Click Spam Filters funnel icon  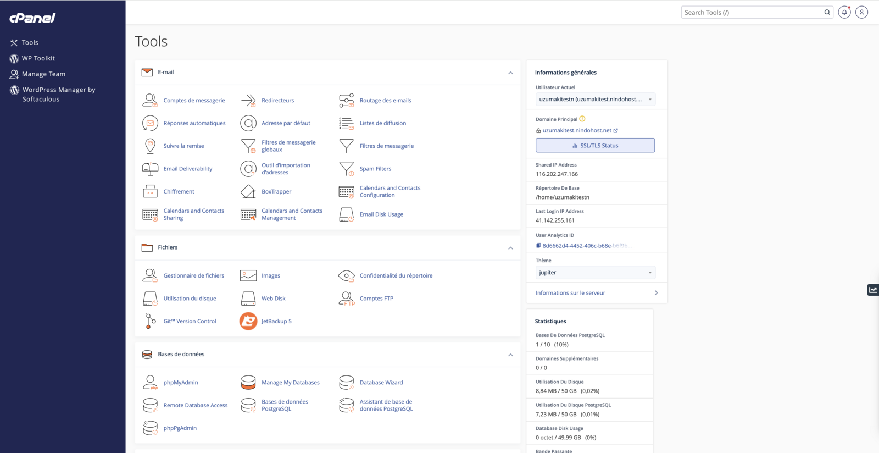[x=346, y=169]
